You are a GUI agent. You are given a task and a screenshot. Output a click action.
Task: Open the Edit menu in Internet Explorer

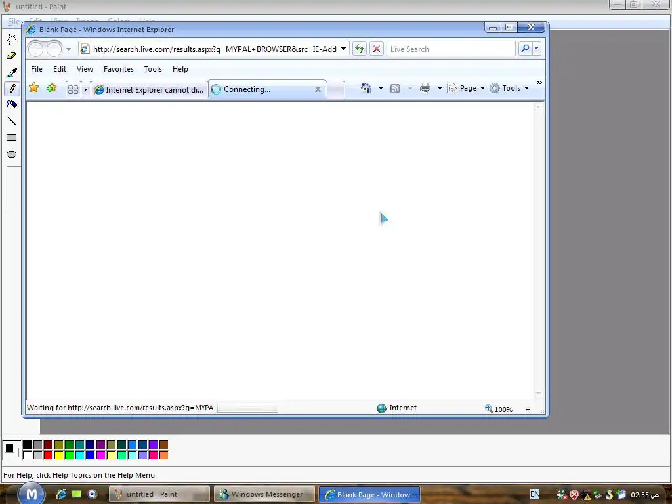pyautogui.click(x=60, y=69)
